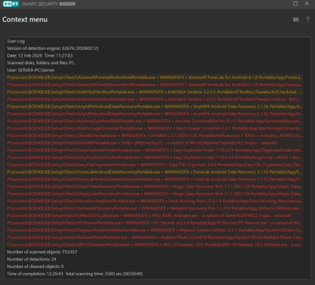This screenshot has height=285, width=315.
Task: Click the Context menu page heading
Action: (25, 20)
